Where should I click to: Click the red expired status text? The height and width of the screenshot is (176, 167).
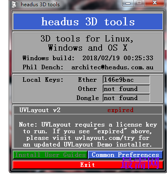pos(121,110)
